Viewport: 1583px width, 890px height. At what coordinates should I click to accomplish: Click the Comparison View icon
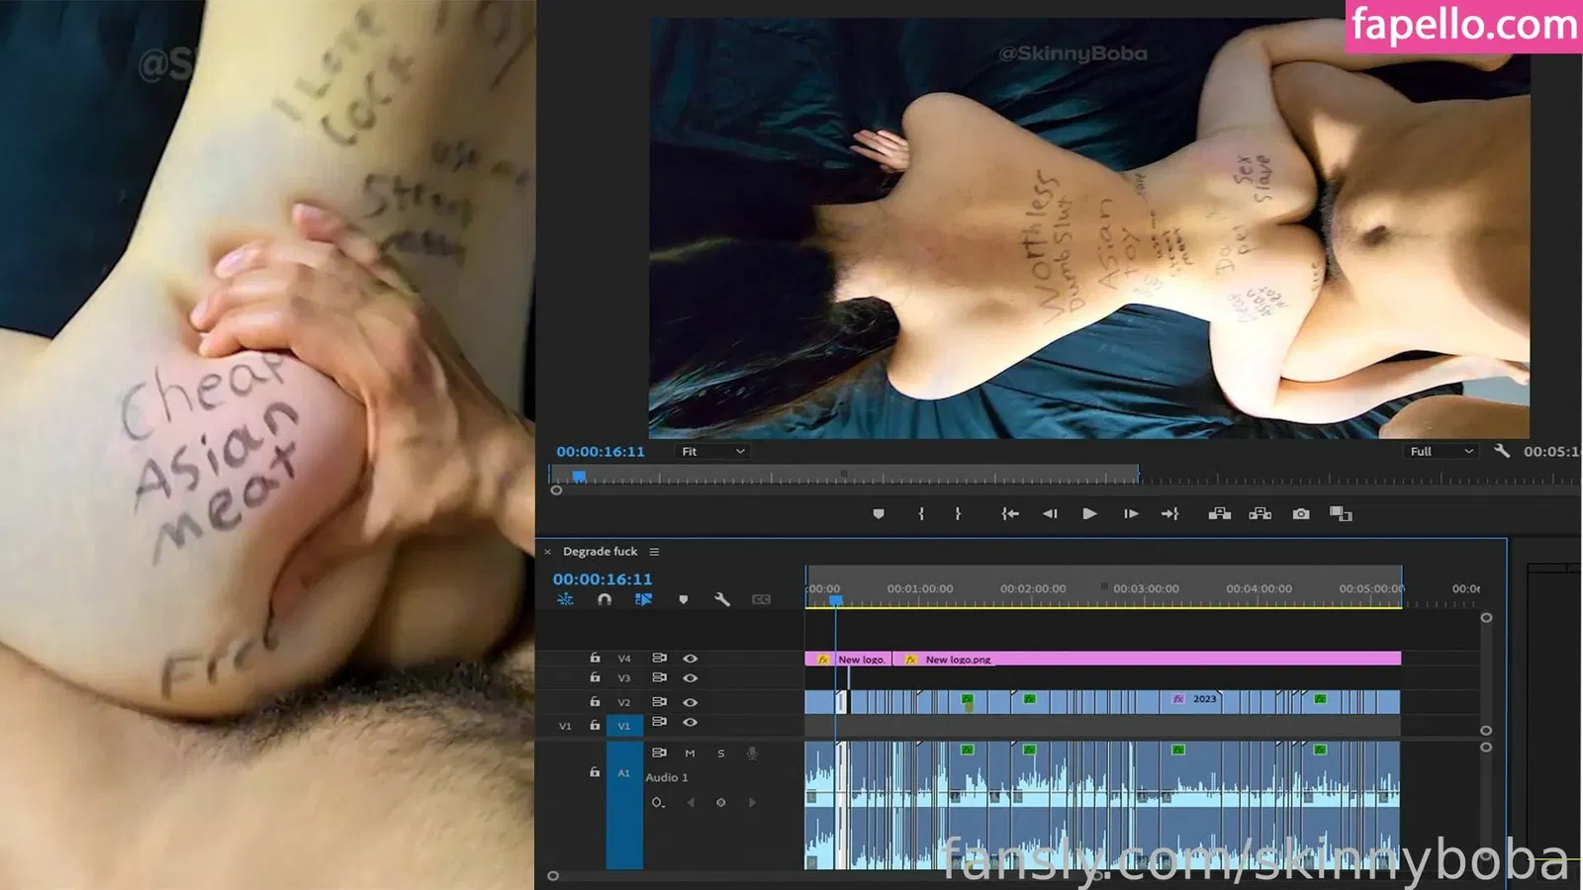click(x=1341, y=514)
